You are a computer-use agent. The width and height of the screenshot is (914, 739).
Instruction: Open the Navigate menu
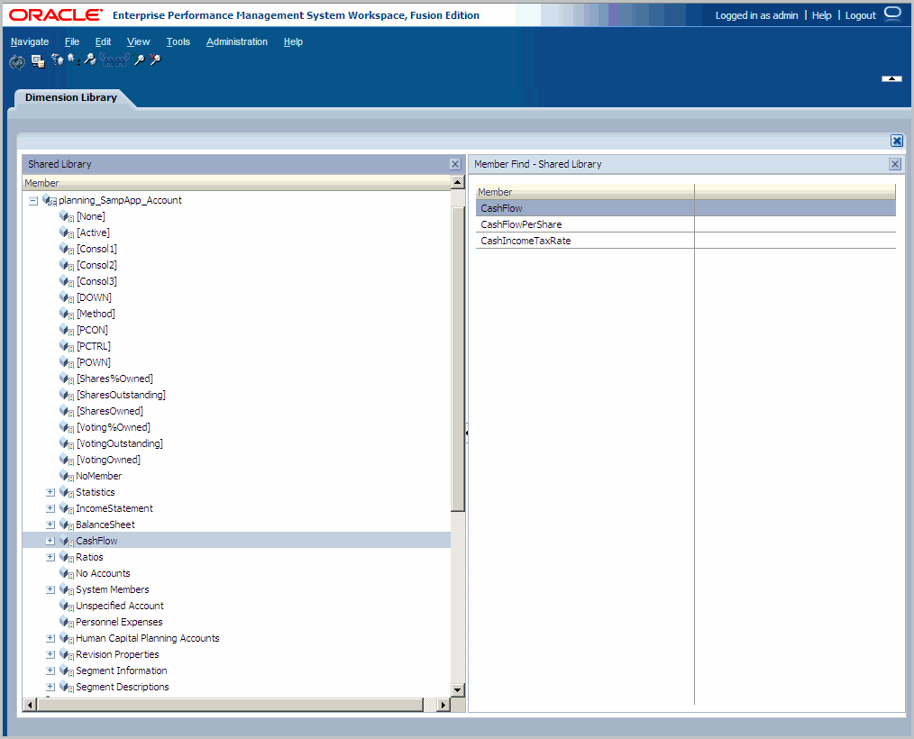tap(30, 42)
